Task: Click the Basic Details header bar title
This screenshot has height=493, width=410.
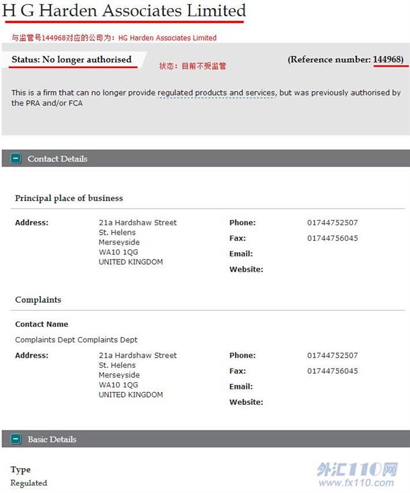Action: click(52, 439)
